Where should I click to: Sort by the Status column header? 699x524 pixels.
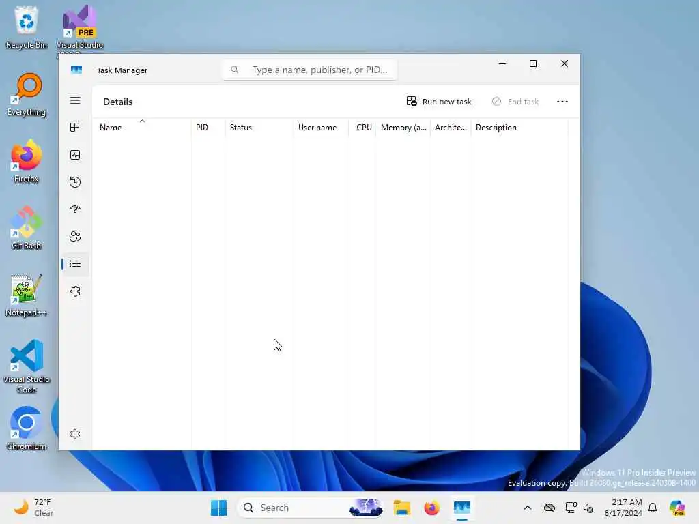pyautogui.click(x=259, y=128)
